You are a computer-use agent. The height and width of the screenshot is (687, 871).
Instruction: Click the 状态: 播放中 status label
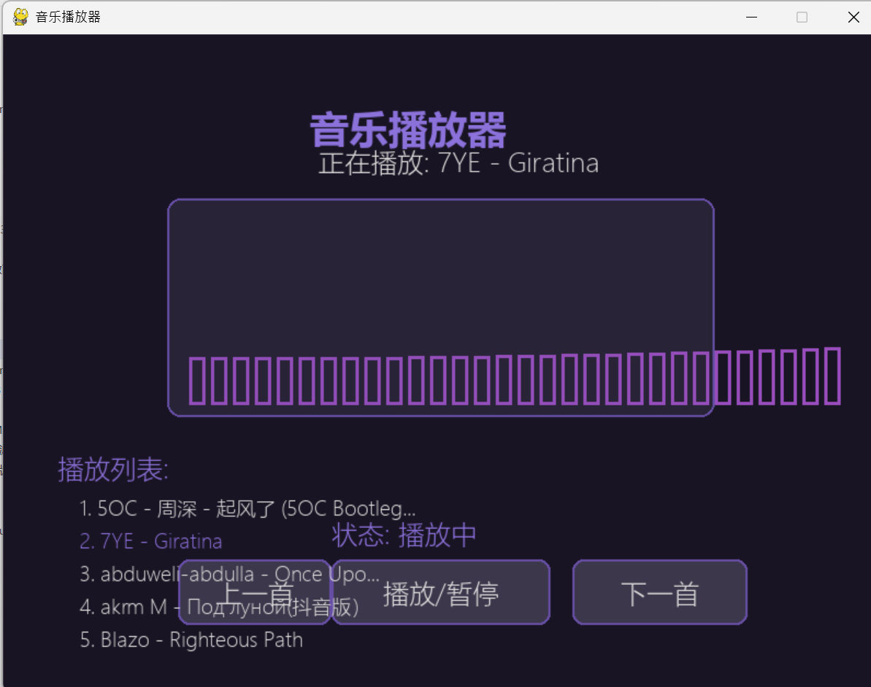[x=403, y=535]
